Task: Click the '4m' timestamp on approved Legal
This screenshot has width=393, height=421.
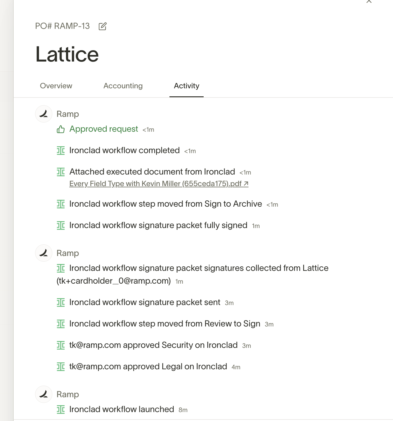Action: coord(236,367)
